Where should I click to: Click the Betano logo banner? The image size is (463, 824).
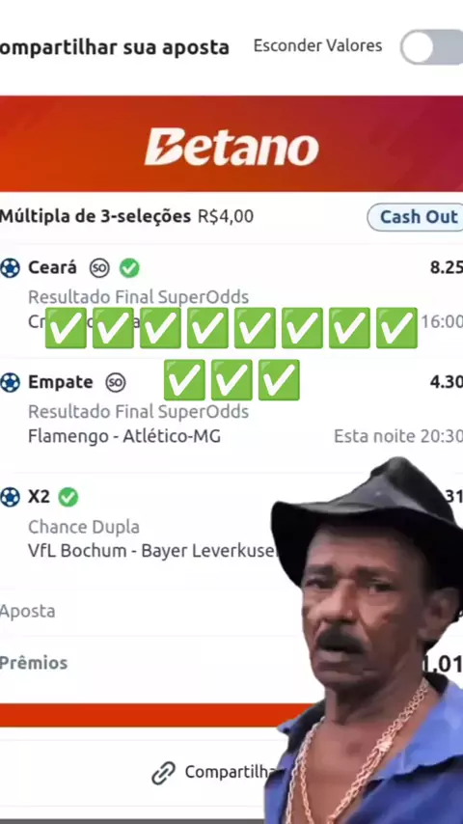231,144
